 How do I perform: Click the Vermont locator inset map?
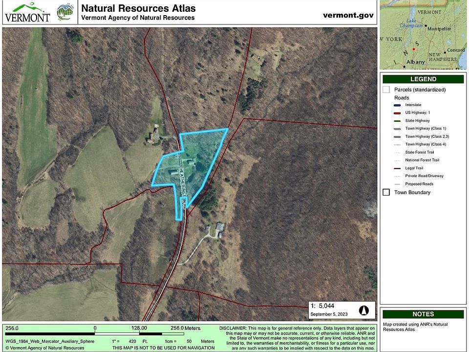coord(423,35)
